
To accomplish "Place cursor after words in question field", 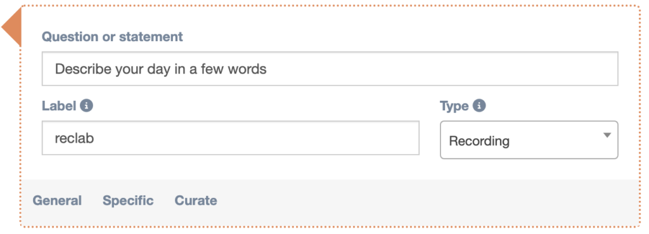I will [268, 68].
